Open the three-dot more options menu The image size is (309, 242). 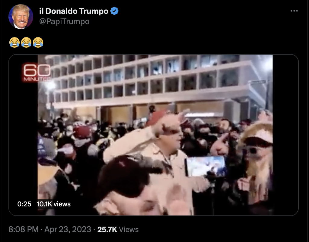coord(294,11)
